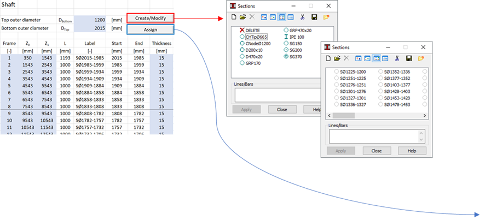This screenshot has height=220, width=485.
Task: Select thickness cell of frame 3 row
Action: [x=161, y=72]
